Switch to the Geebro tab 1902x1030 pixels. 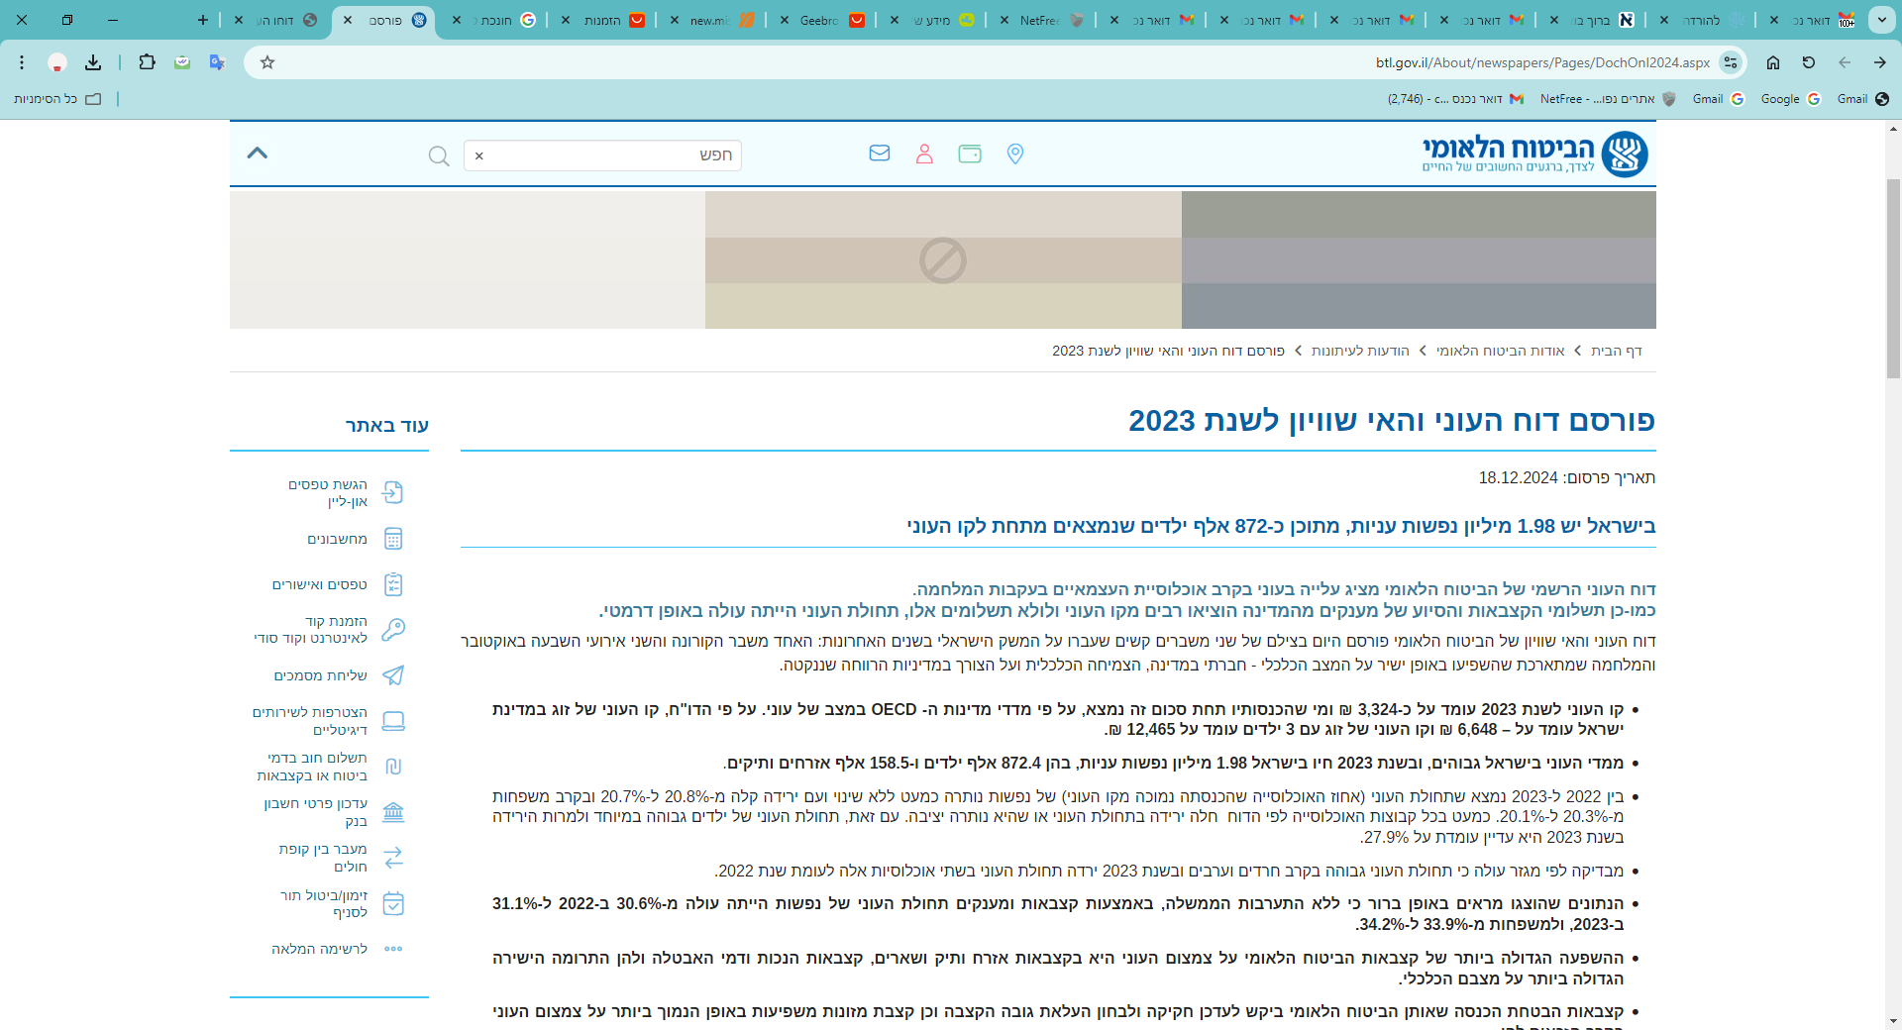coord(820,20)
